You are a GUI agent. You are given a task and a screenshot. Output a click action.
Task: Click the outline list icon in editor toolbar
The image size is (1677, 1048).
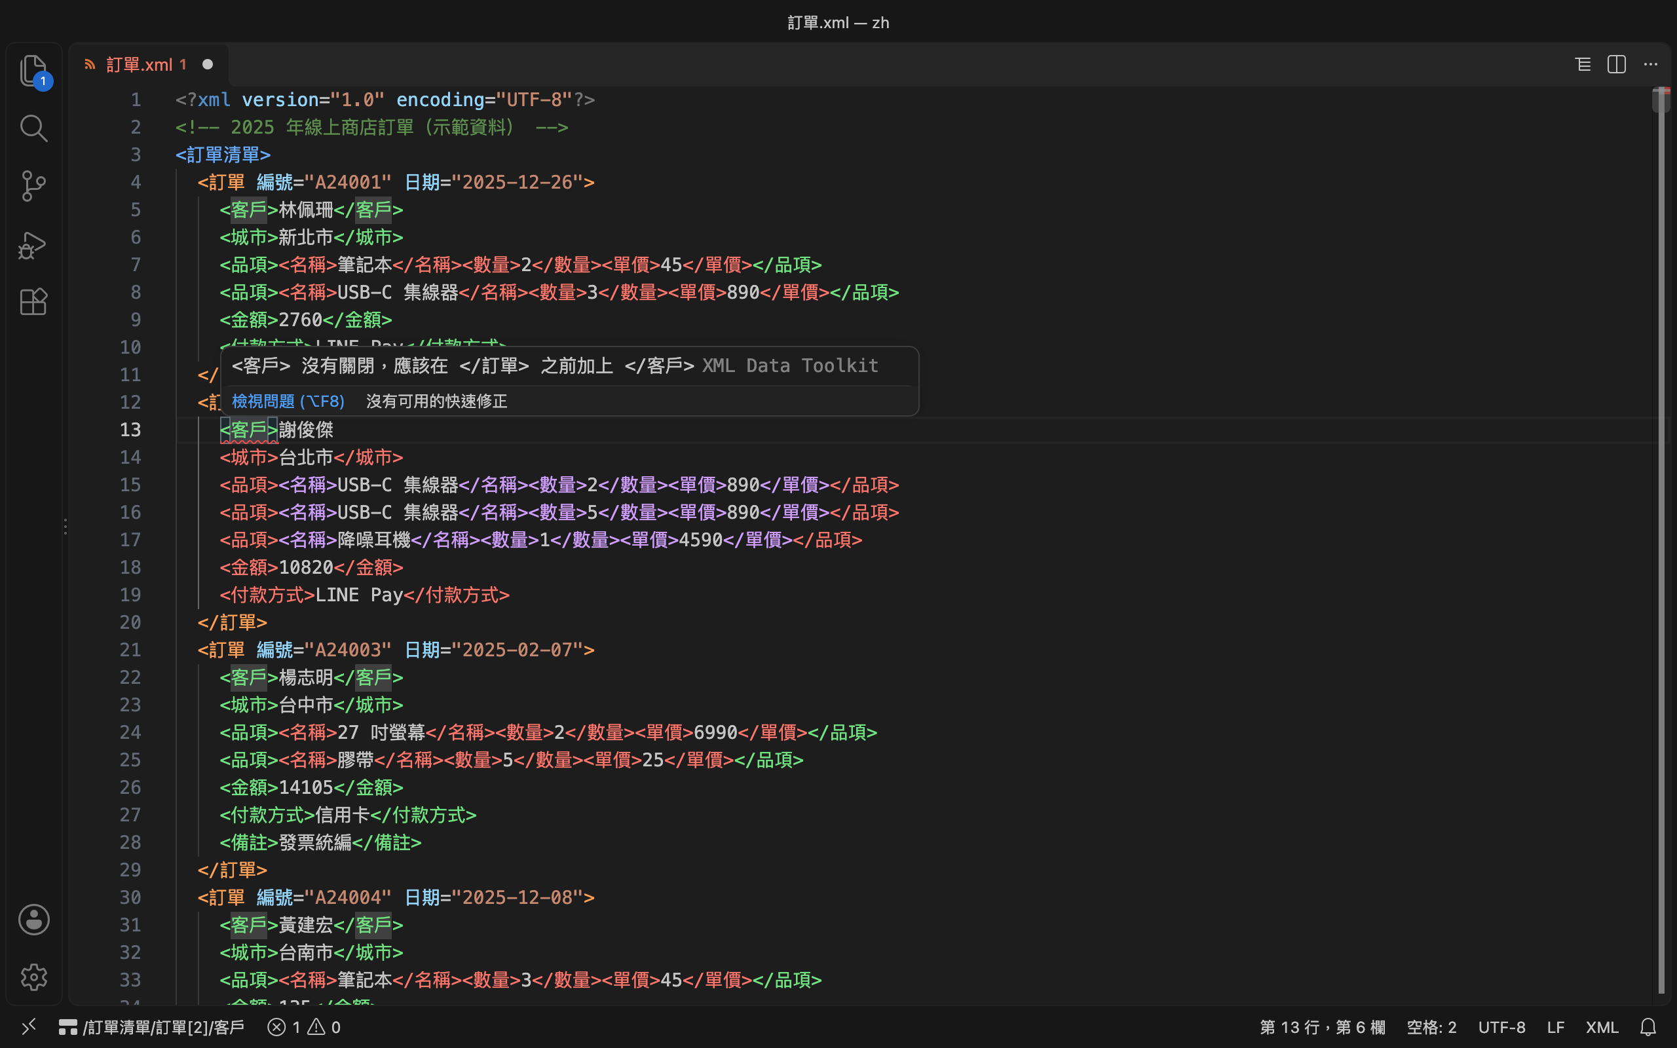coord(1583,64)
